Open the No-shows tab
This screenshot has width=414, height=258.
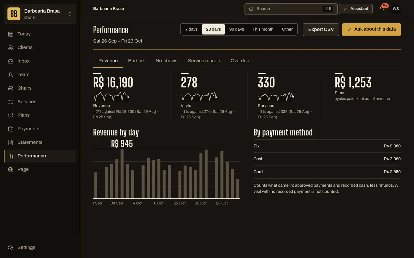167,61
